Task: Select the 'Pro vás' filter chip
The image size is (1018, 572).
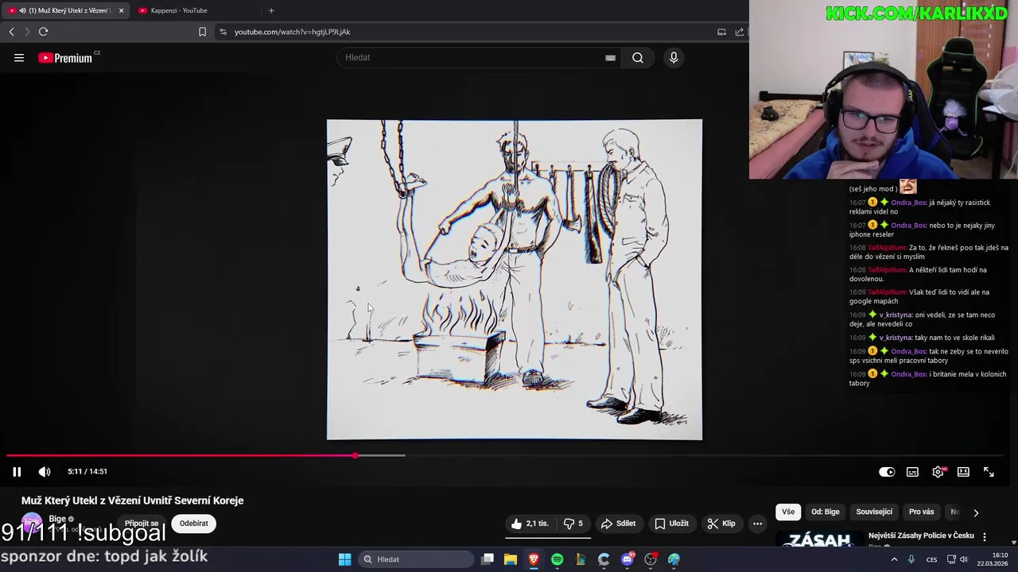Action: 921,512
